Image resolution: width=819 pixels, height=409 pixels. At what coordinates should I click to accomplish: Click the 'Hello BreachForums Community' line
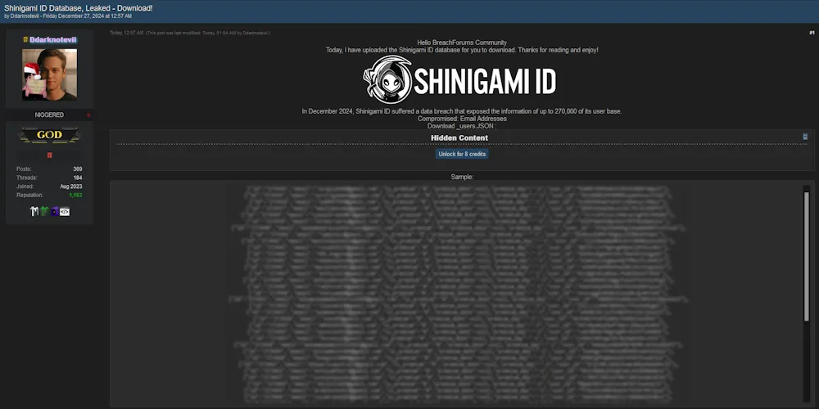click(462, 43)
